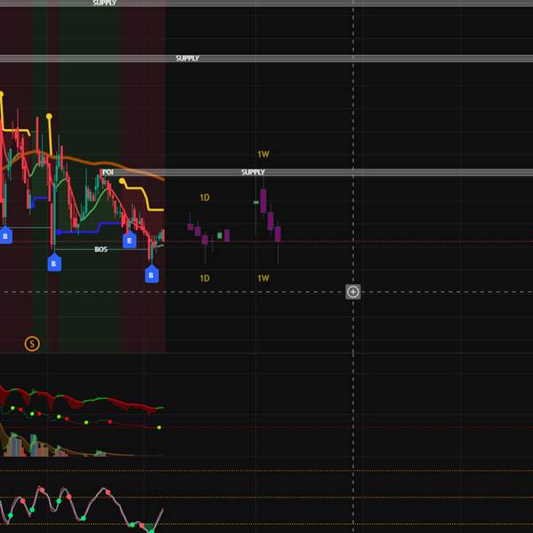Select the BOS structure label
Image resolution: width=533 pixels, height=533 pixels.
pos(100,249)
